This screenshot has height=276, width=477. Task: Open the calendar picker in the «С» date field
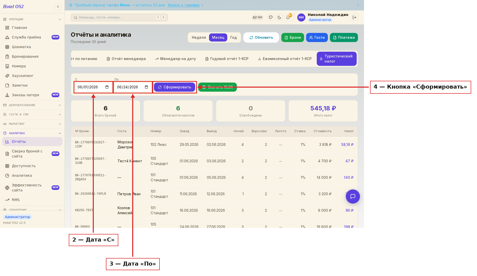(107, 87)
